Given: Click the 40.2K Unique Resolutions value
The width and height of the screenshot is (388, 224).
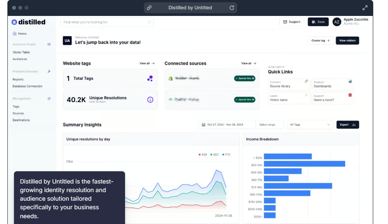Looking at the screenshot, I should [76, 100].
